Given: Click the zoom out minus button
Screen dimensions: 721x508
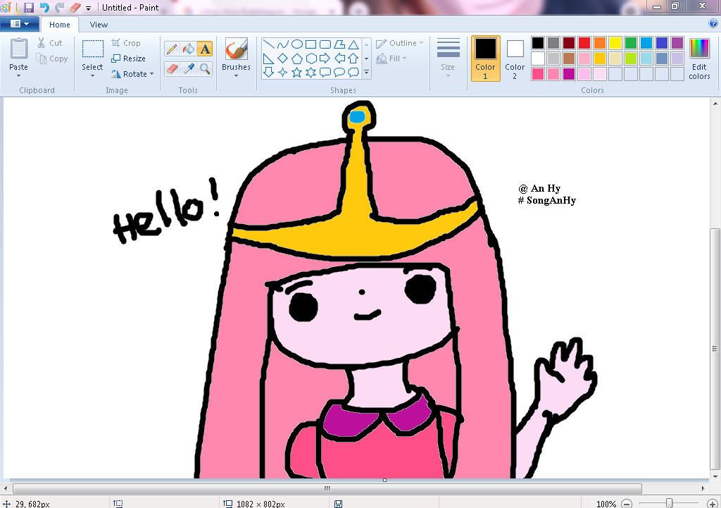Looking at the screenshot, I should [627, 504].
